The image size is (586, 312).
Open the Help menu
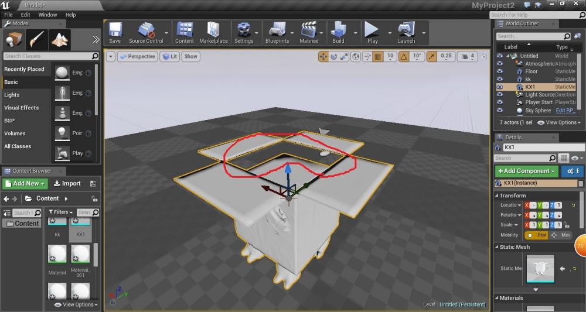point(71,15)
